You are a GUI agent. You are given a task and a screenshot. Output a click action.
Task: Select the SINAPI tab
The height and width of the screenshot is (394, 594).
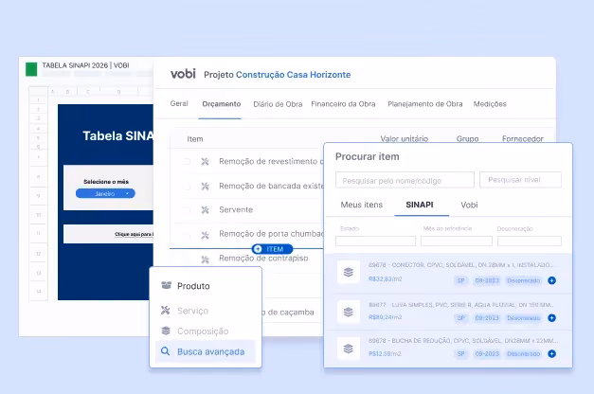[420, 205]
